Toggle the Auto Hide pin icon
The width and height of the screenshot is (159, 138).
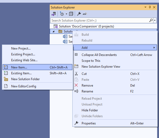tap(150, 7)
